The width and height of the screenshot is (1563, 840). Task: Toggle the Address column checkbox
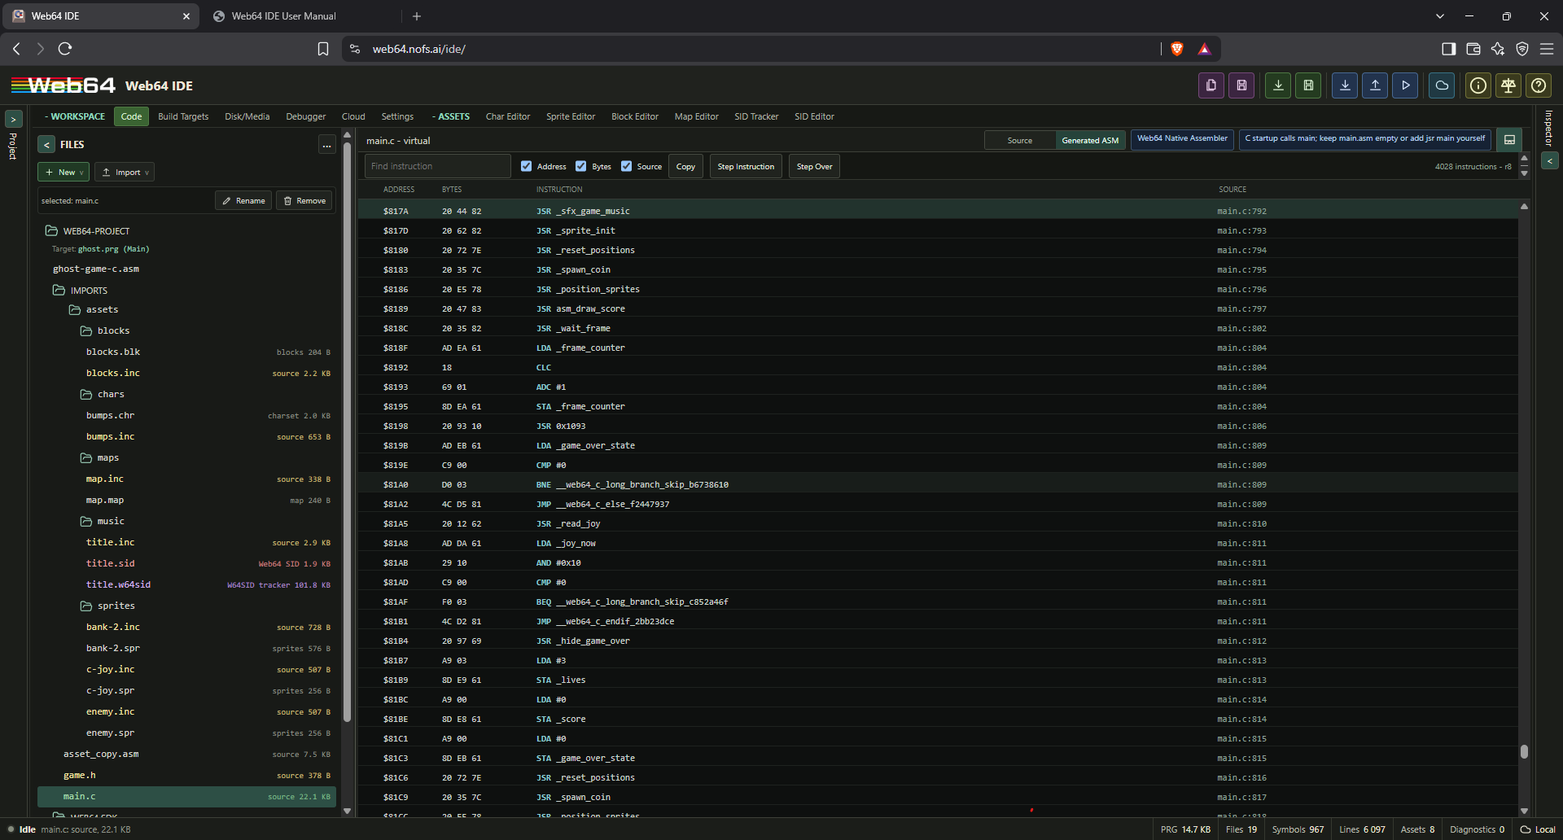click(526, 166)
